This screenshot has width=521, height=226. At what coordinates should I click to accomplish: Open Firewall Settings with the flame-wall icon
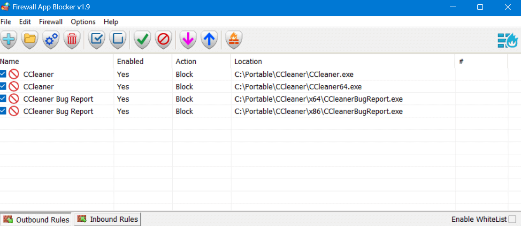tap(234, 40)
